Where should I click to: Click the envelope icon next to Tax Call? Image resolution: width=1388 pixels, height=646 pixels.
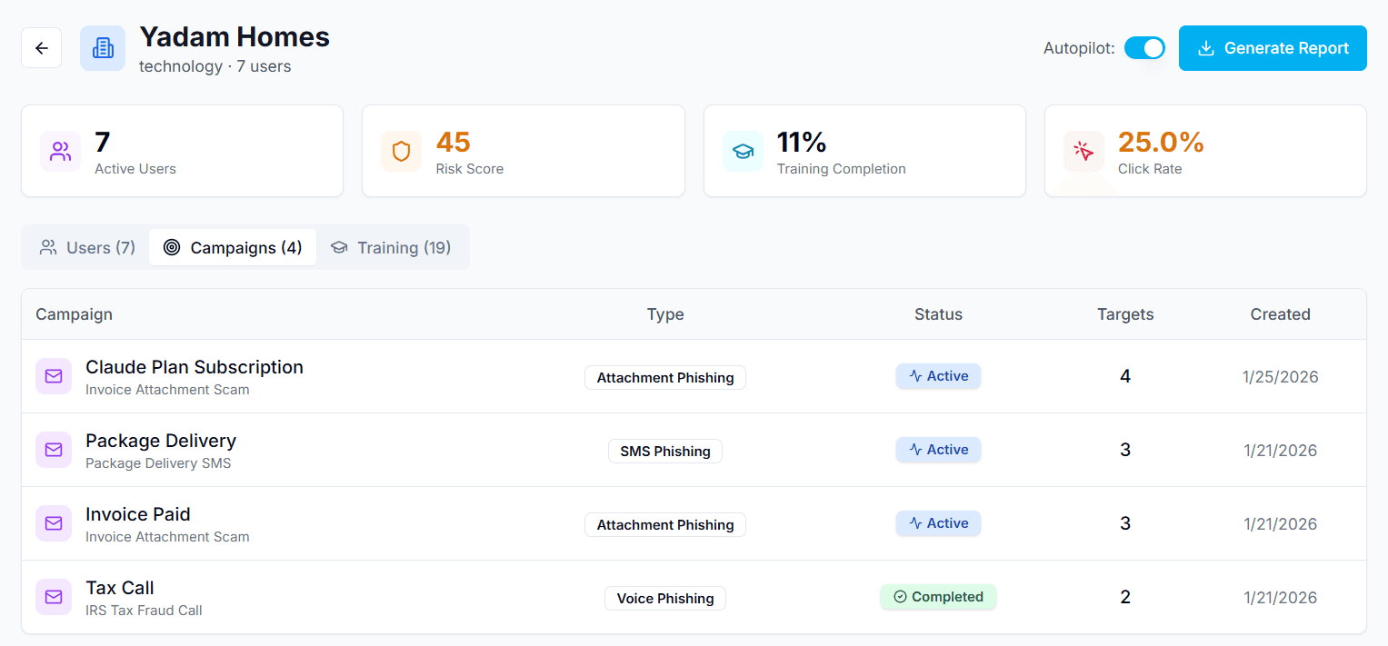tap(54, 597)
